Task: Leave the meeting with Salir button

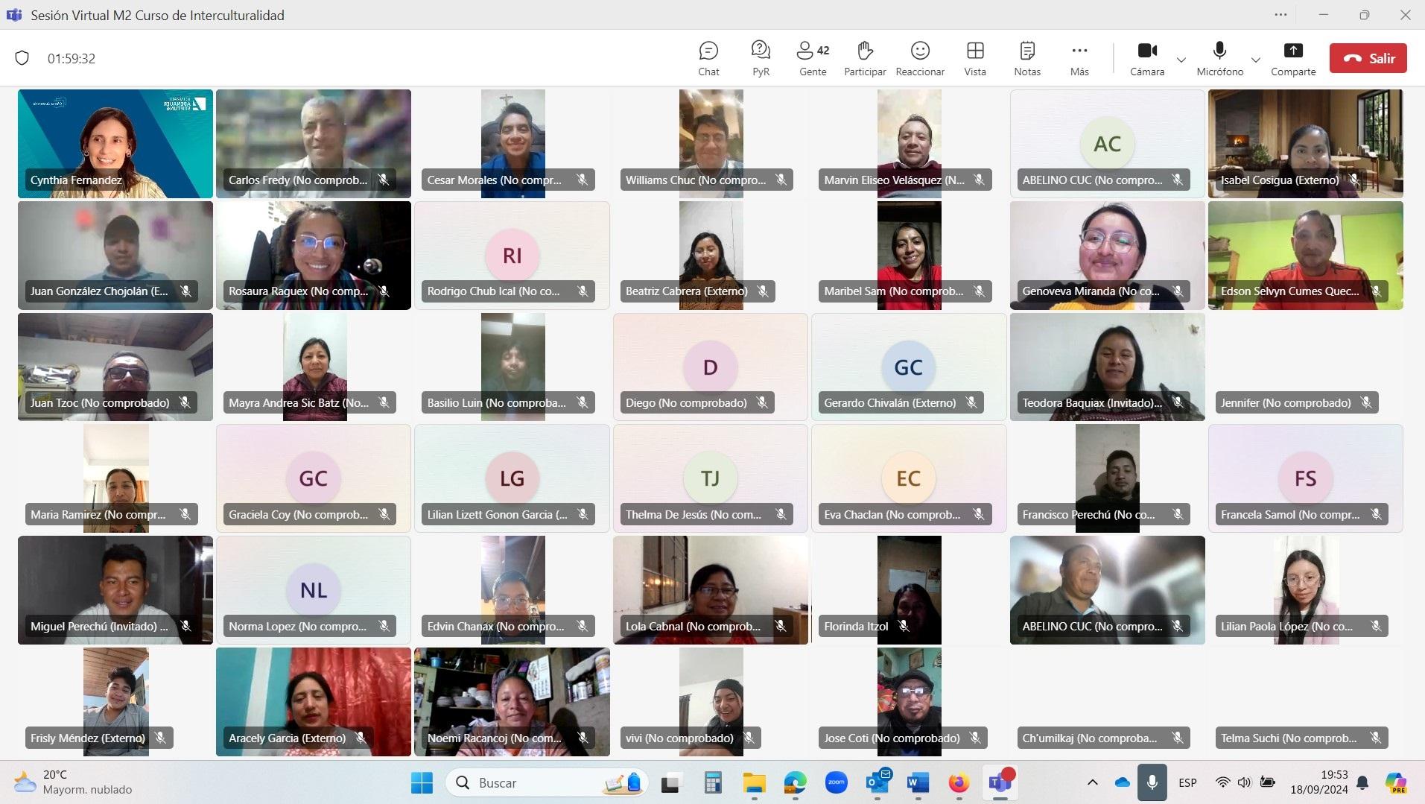Action: coord(1368,58)
